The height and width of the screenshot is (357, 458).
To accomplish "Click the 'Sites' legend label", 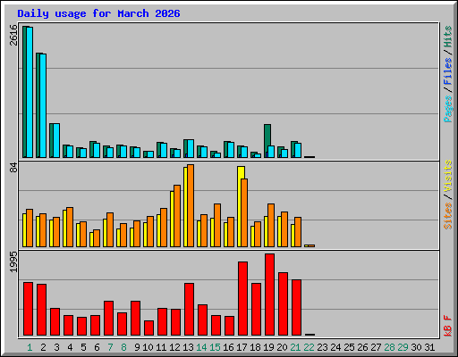I will click(448, 216).
